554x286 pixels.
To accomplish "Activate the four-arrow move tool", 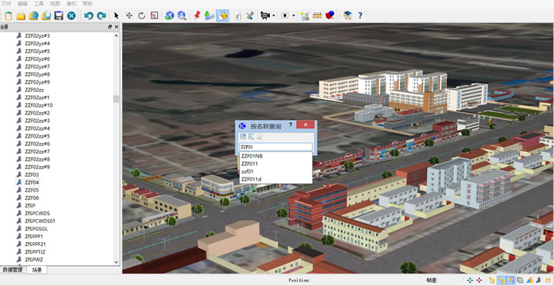I will (x=129, y=15).
